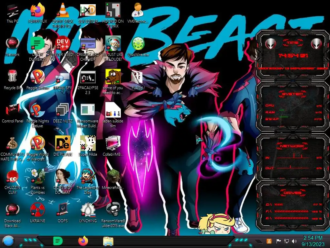Open the money bag COMMUNISTS HATE THIS icon
330x248 pixels.
[13, 149]
